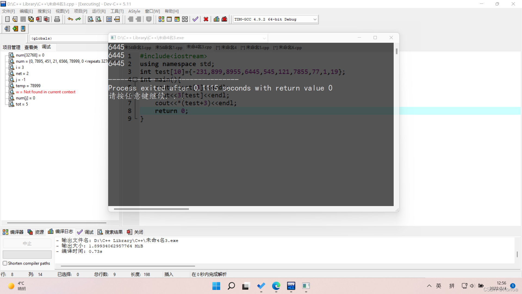This screenshot has height=294, width=522.
Task: Open the TDM-GCC compiler set dropdown
Action: (x=315, y=19)
